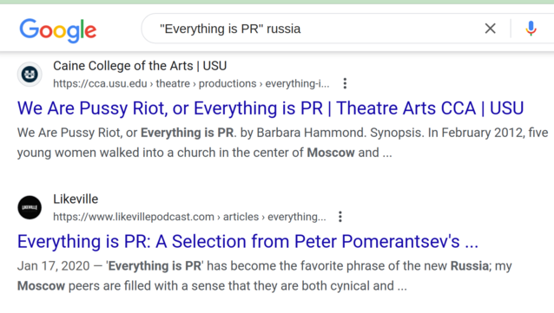Open more options for USU result
Image resolution: width=554 pixels, height=313 pixels.
345,83
